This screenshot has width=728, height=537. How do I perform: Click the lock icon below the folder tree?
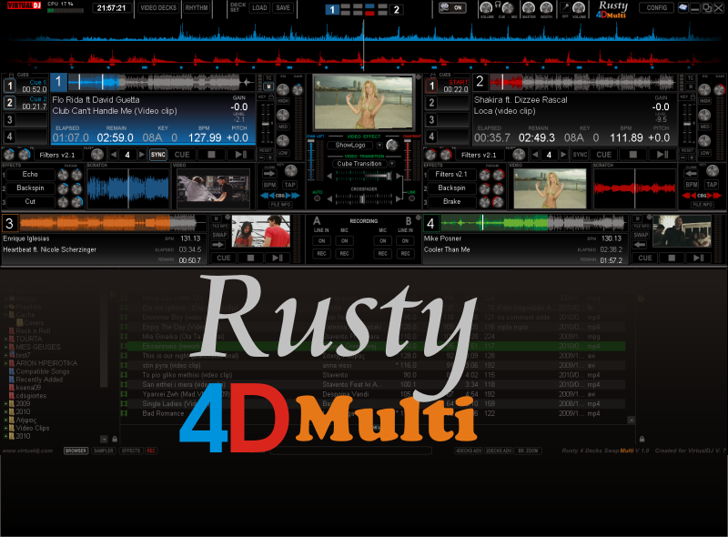tap(115, 439)
